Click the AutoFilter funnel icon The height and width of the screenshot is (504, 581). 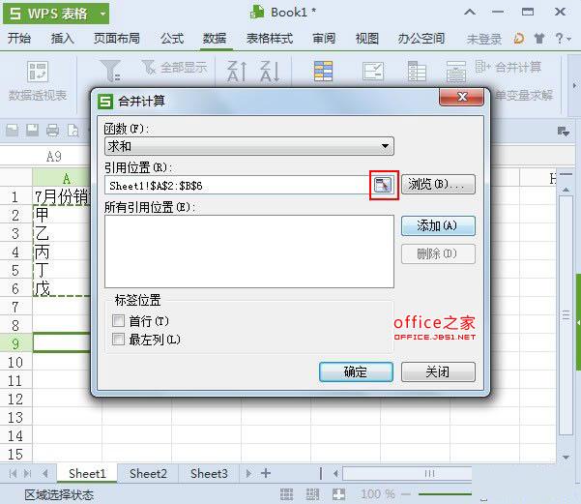(x=110, y=71)
